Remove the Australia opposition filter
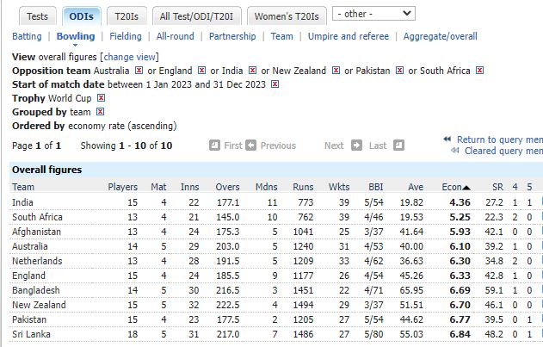 point(139,71)
